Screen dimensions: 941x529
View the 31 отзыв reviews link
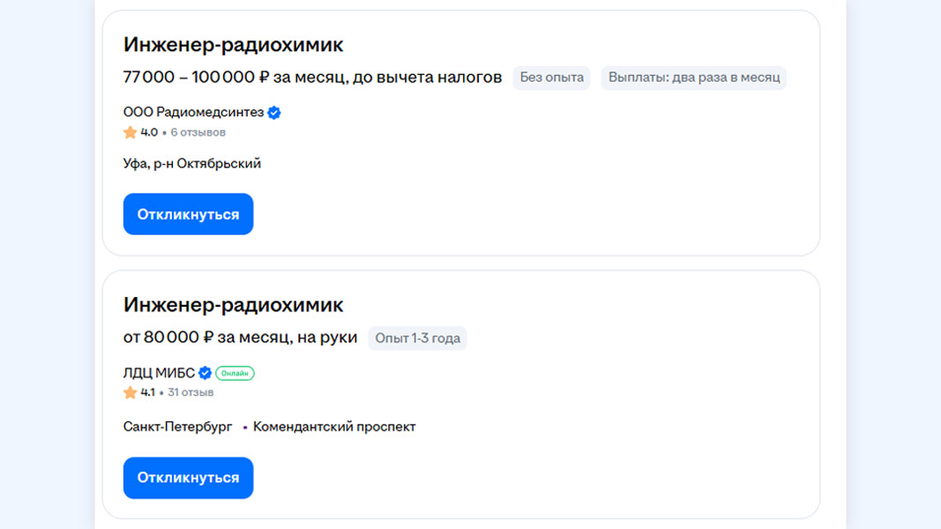tap(190, 392)
